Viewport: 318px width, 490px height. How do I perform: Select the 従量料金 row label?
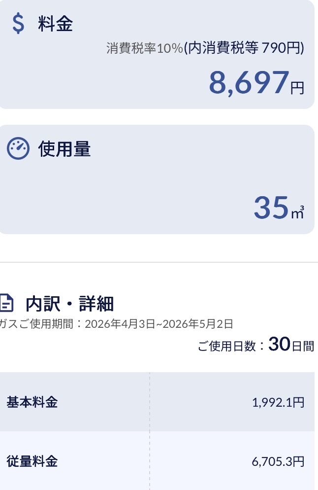32,461
